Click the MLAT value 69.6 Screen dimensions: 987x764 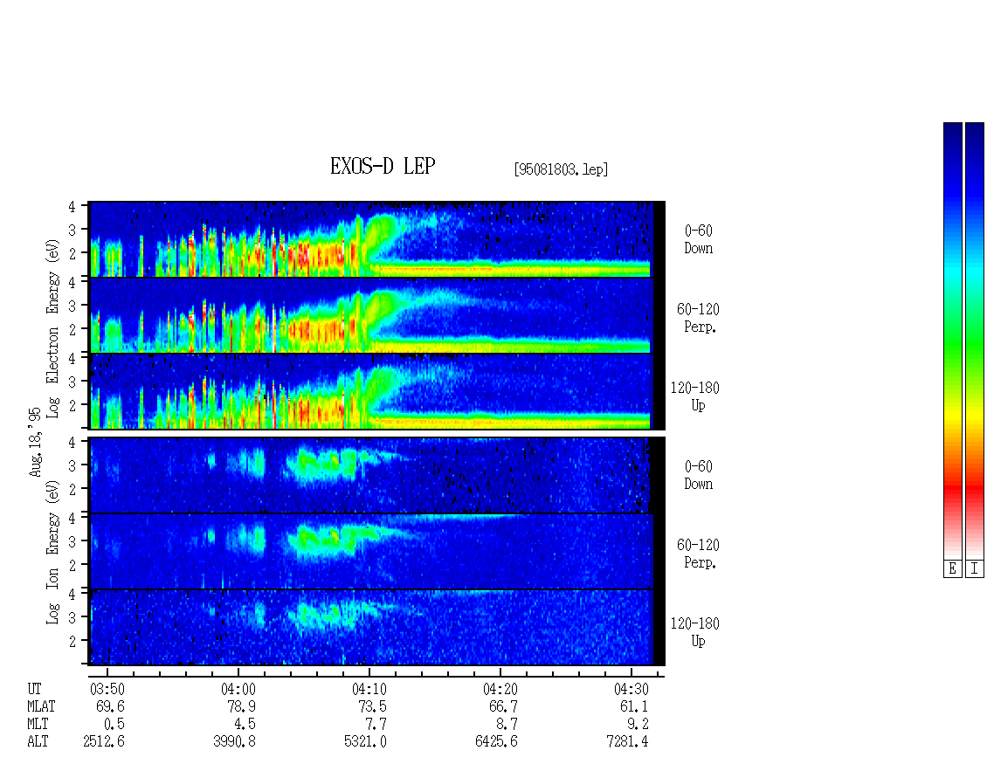pyautogui.click(x=110, y=706)
